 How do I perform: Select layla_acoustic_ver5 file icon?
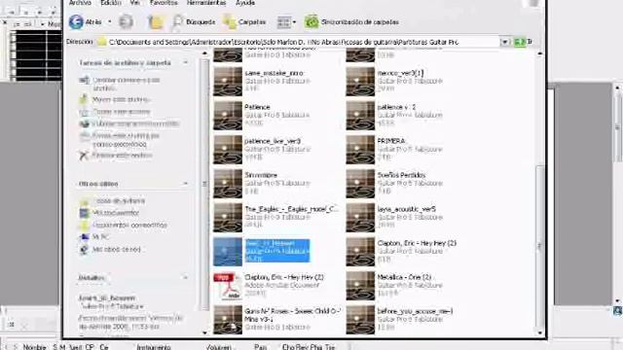tap(360, 218)
